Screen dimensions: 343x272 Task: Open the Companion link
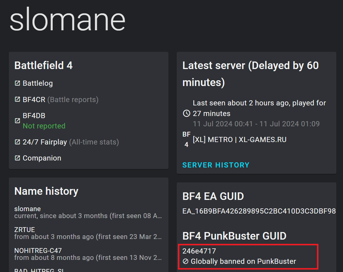click(42, 158)
